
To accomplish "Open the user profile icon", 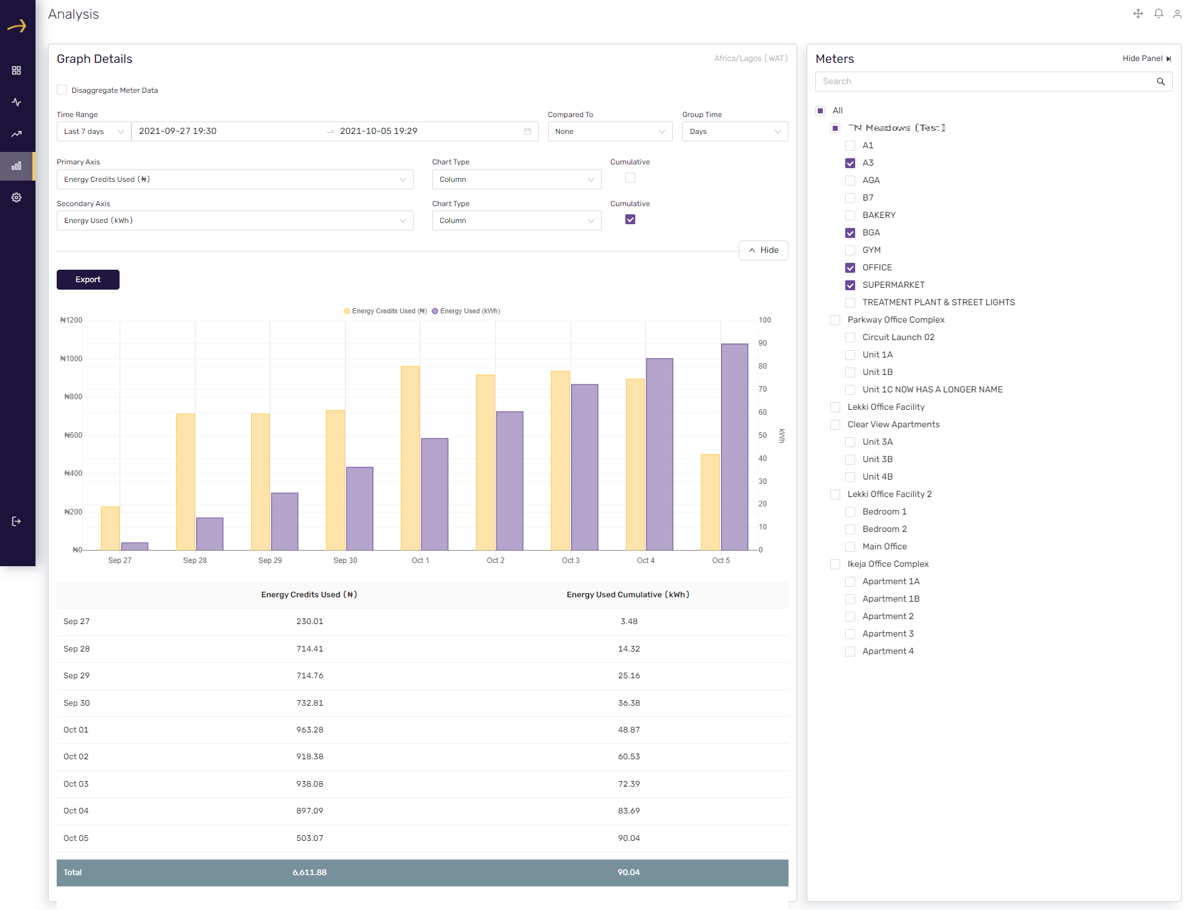I will click(1177, 14).
